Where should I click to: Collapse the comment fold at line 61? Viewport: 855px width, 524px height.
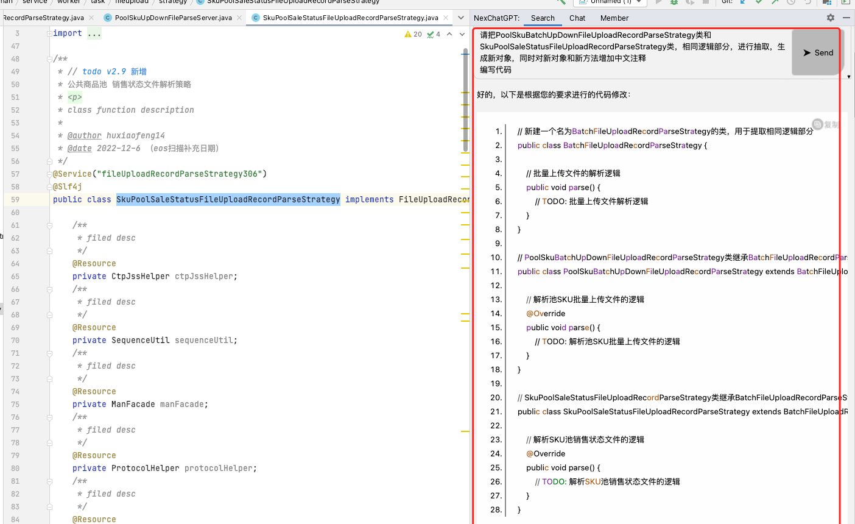[x=49, y=225]
